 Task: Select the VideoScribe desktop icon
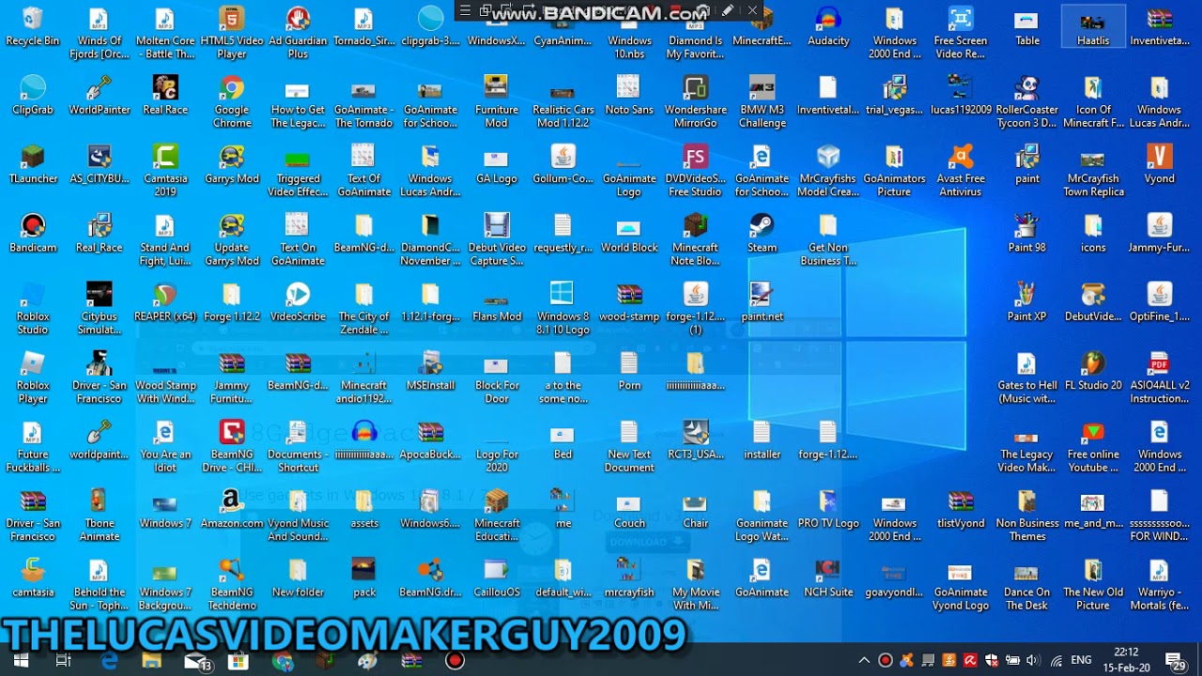(x=298, y=302)
